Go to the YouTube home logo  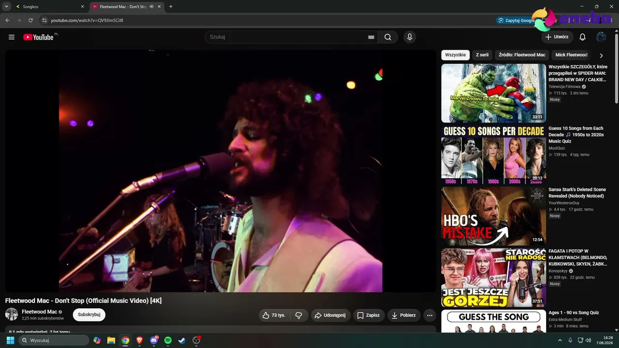click(x=38, y=37)
